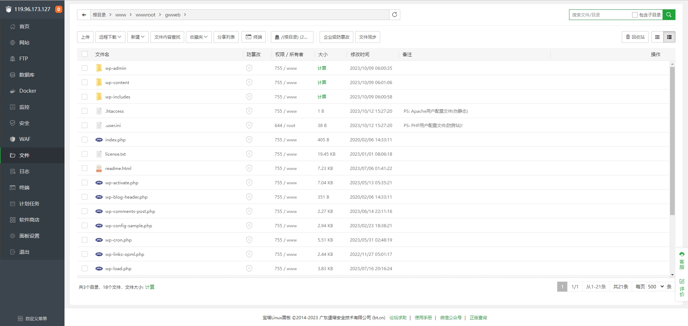Expand the 新建 dropdown
The height and width of the screenshot is (326, 688).
pyautogui.click(x=138, y=37)
